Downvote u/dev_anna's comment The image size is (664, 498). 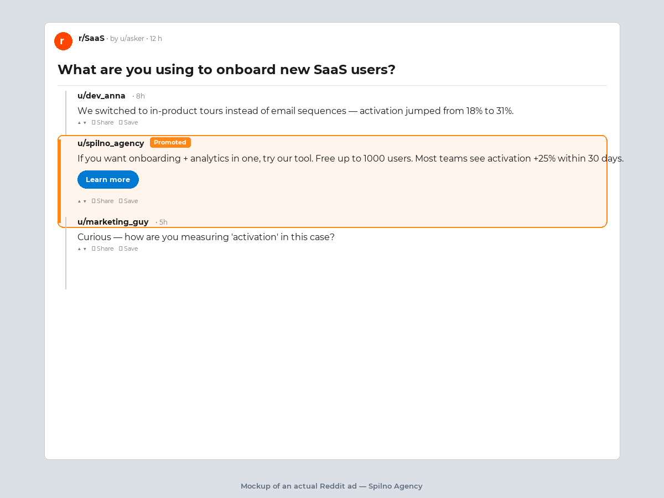(x=85, y=123)
